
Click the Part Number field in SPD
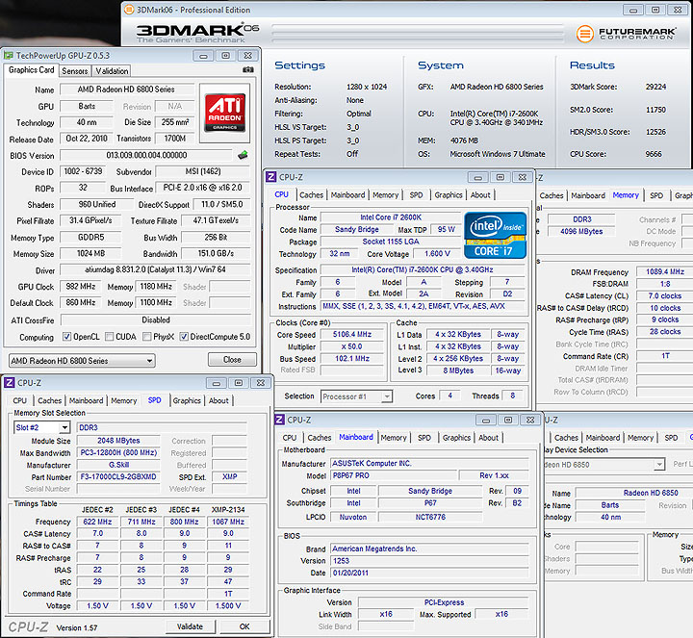(x=117, y=477)
